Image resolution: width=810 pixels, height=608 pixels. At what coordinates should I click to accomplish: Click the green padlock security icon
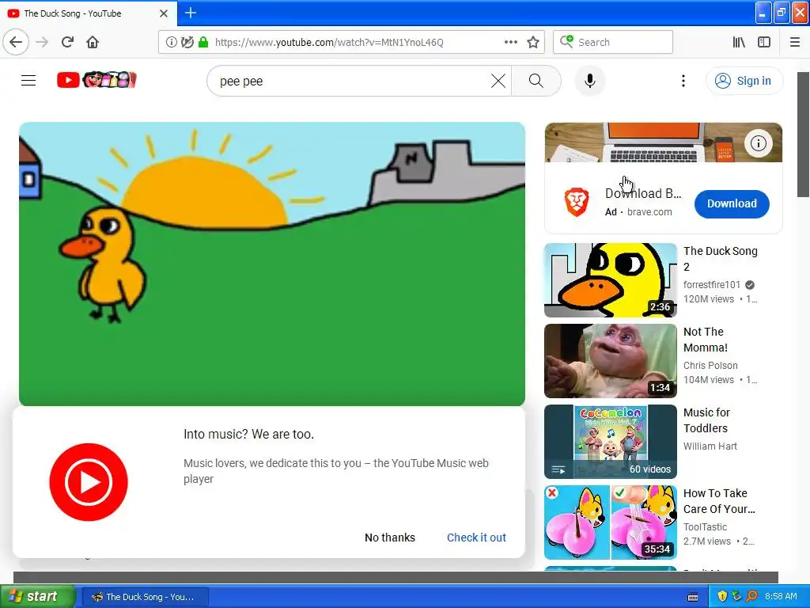click(x=203, y=42)
